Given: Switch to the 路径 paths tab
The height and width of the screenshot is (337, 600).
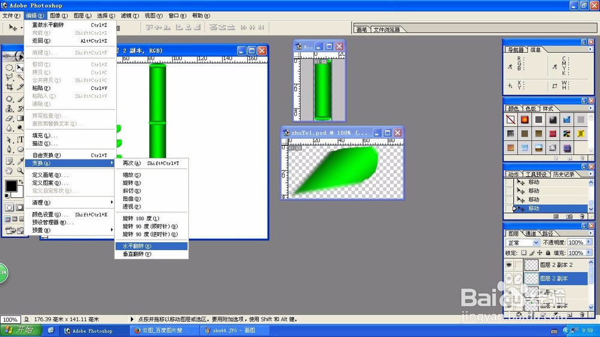Looking at the screenshot, I should [x=548, y=233].
